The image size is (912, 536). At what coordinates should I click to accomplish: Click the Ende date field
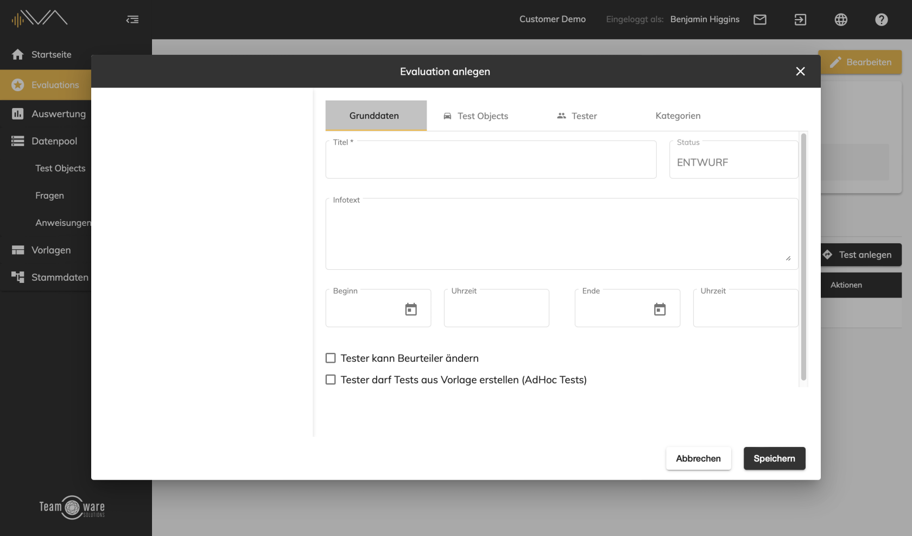[628, 308]
